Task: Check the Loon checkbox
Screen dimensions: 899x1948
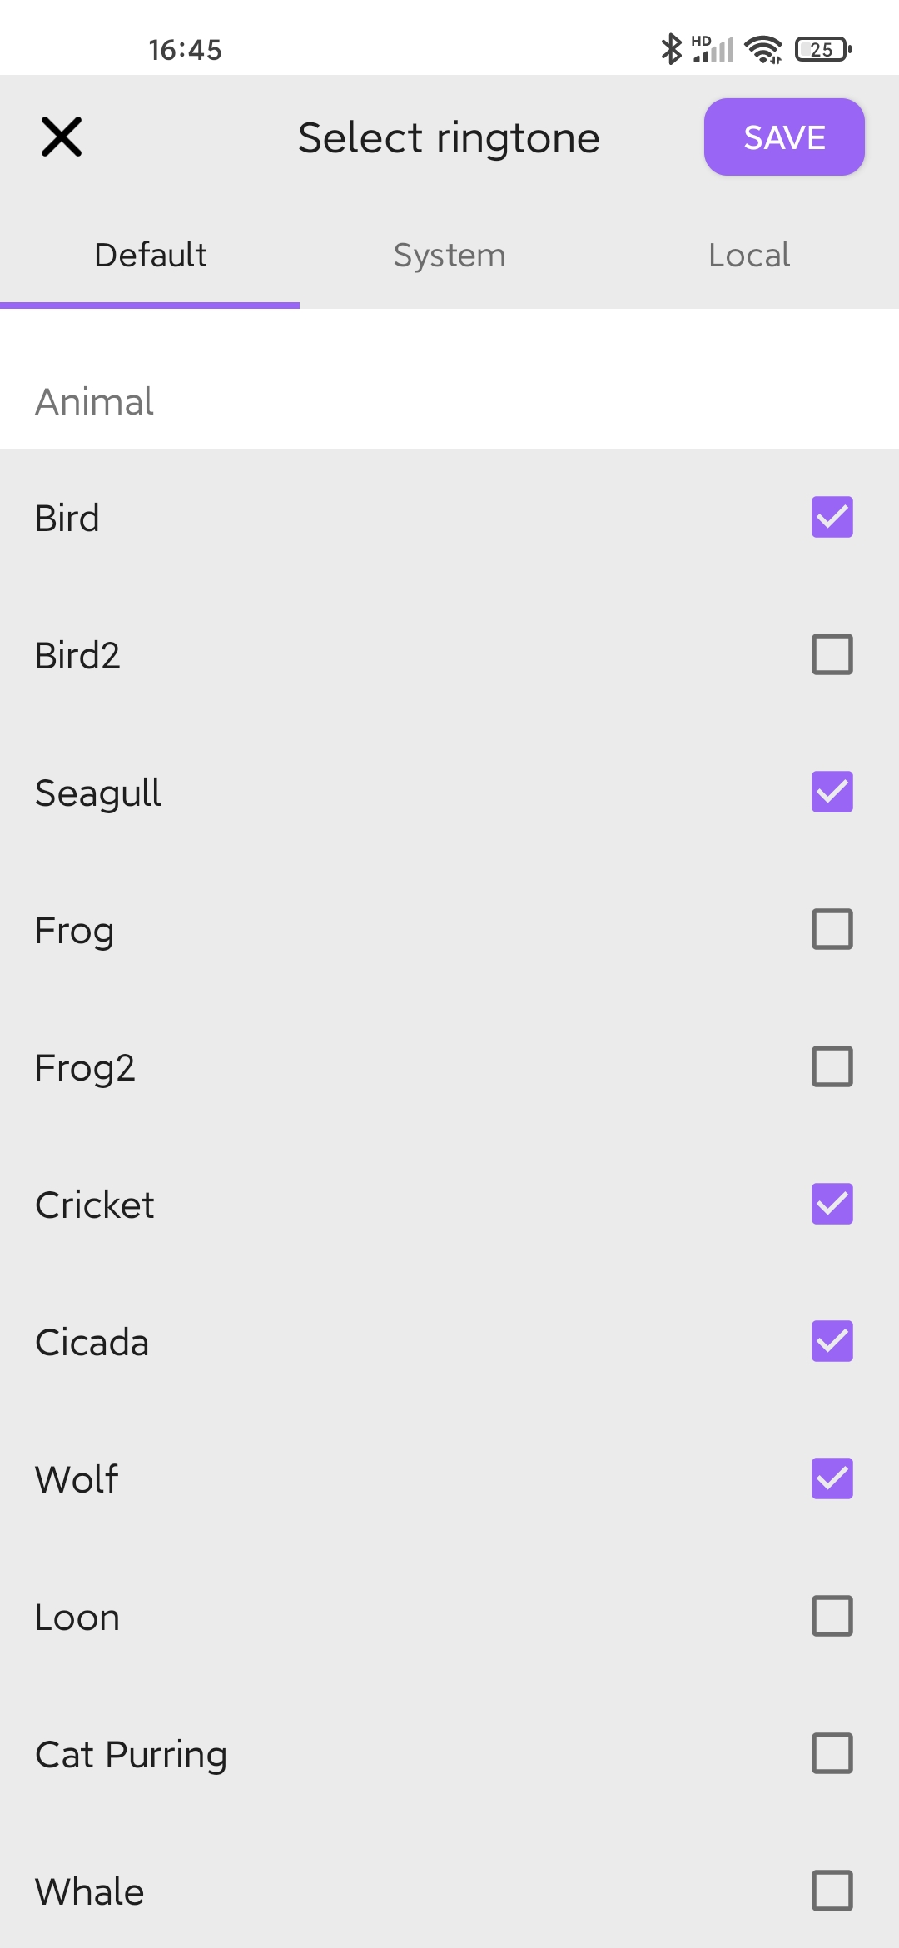Action: pos(832,1616)
